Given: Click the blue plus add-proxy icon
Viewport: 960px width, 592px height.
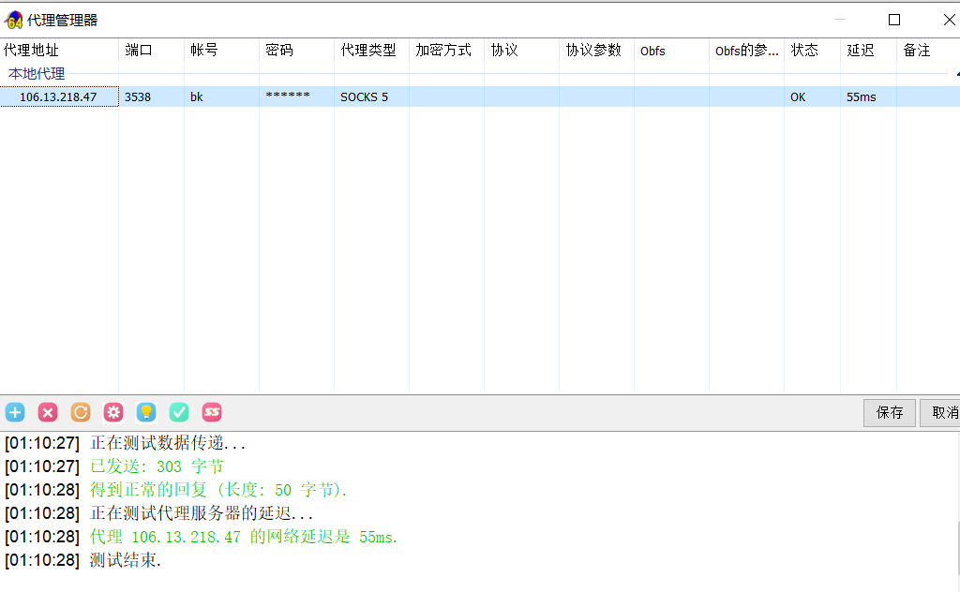Looking at the screenshot, I should click(15, 413).
